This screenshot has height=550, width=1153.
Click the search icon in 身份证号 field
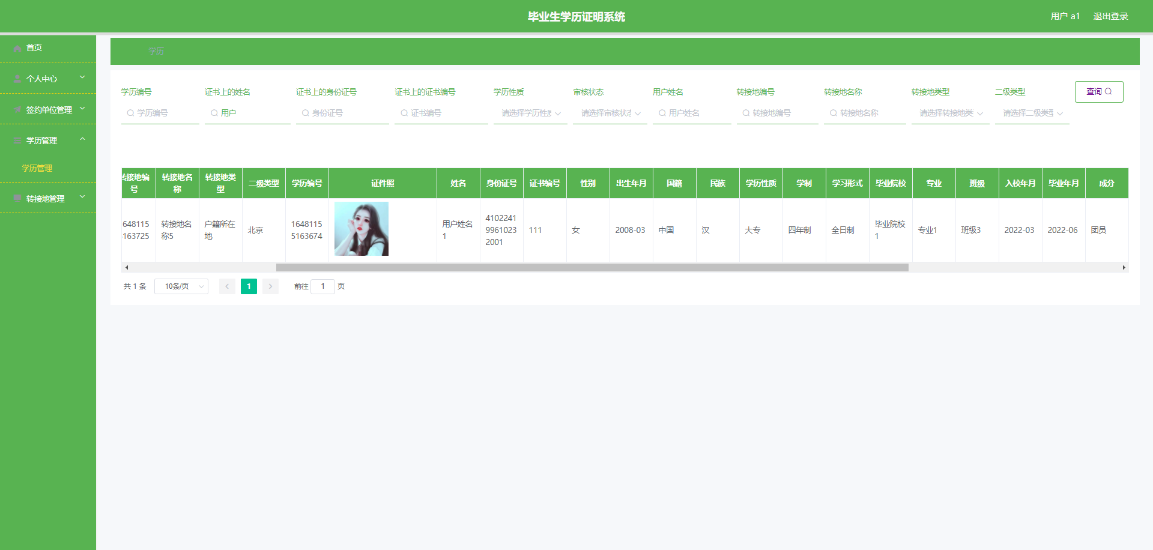[305, 113]
